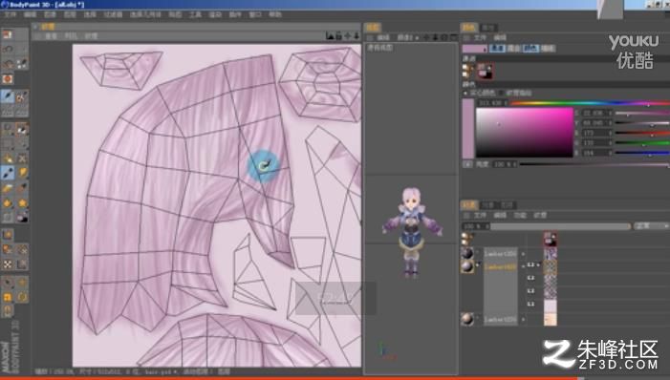The height and width of the screenshot is (380, 670).
Task: Open the 文件 menu in materials panel
Action: [x=480, y=216]
